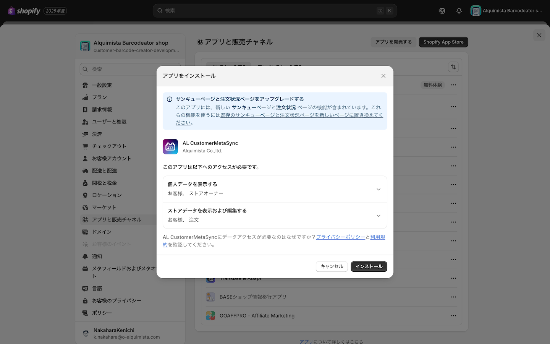
Task: Open BASEショップ情報移行アプリ entry
Action: [253, 297]
